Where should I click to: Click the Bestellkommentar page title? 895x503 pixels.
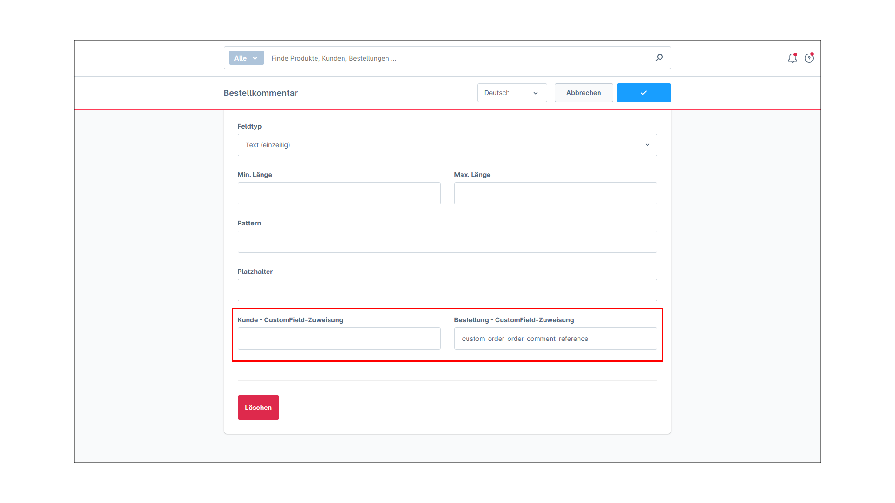tap(261, 93)
